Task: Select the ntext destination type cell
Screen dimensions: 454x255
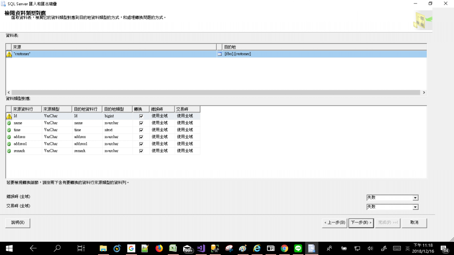Action: click(117, 130)
